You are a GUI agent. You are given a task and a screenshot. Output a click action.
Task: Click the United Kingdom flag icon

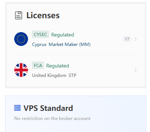[21, 70]
